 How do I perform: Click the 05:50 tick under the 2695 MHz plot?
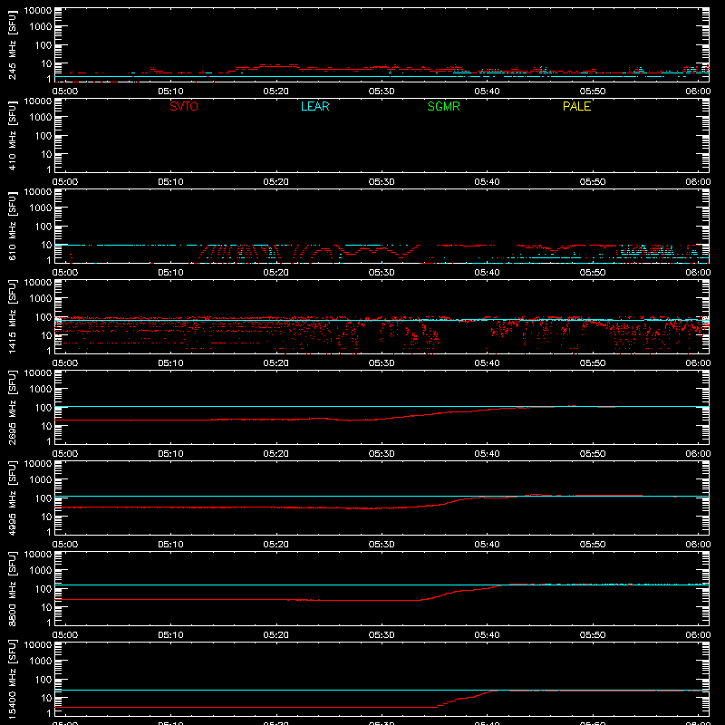(593, 454)
